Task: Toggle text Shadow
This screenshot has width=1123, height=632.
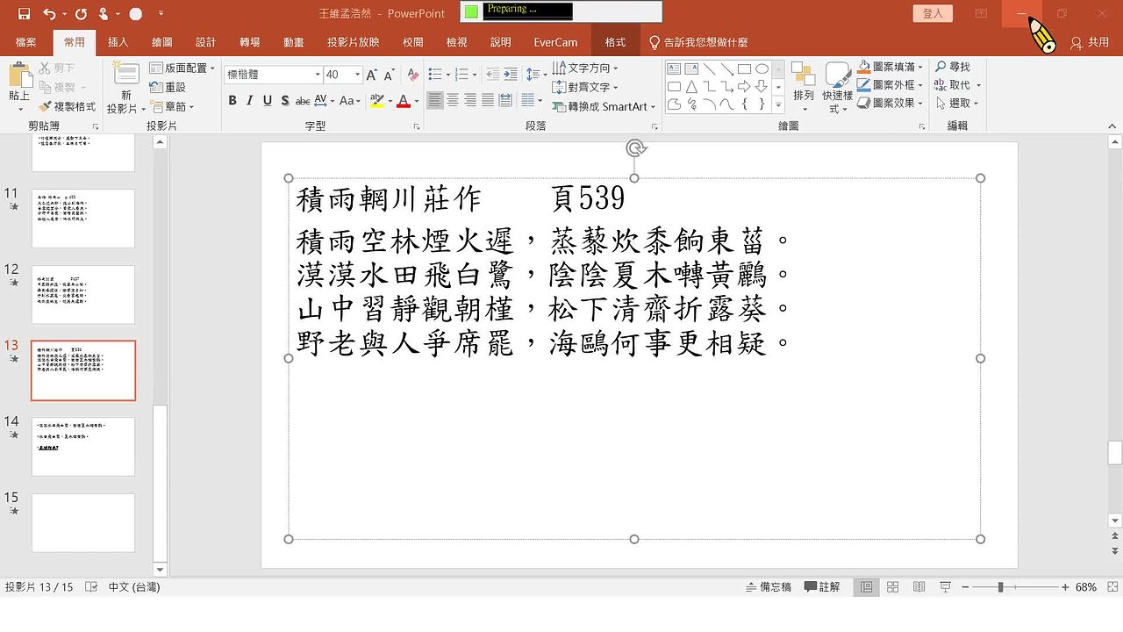Action: tap(285, 101)
